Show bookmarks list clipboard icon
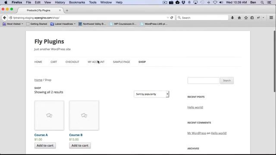This screenshot has width=276, height=155. click(252, 18)
